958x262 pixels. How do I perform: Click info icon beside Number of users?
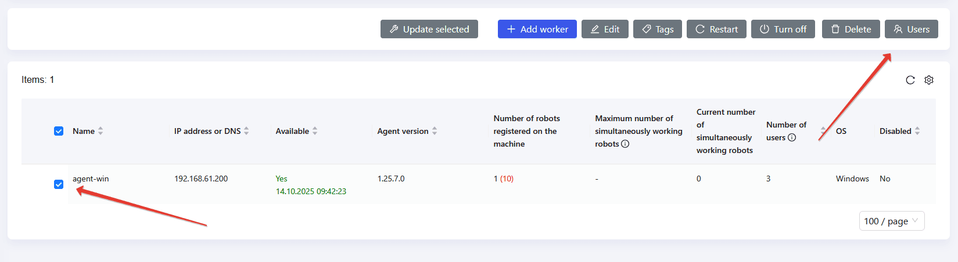[x=792, y=137]
